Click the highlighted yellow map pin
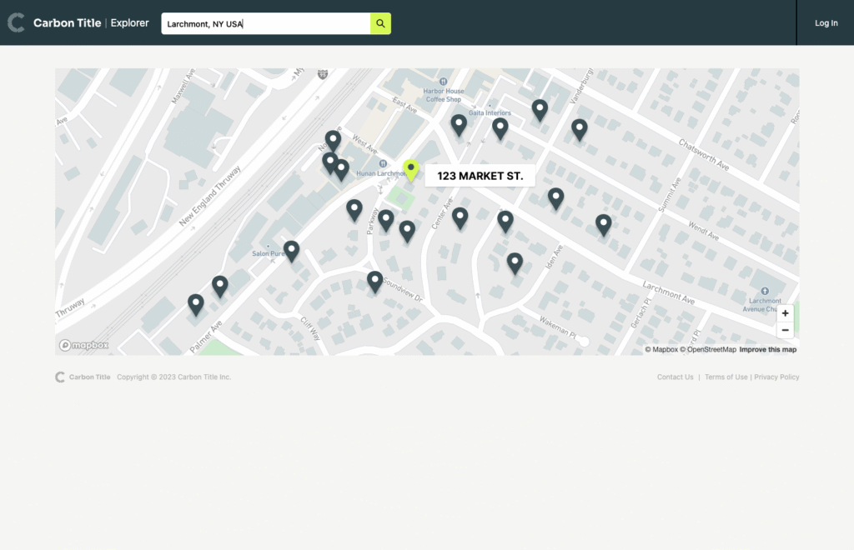The image size is (854, 550). (x=410, y=170)
